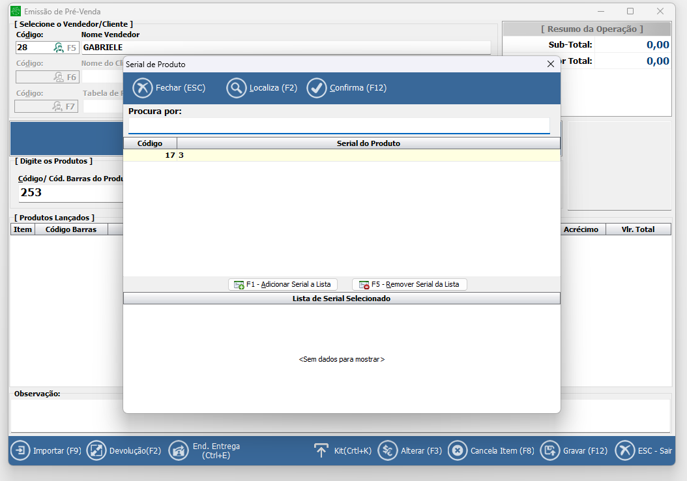Click the Fechar (ESC) icon in dialog

[x=142, y=88]
